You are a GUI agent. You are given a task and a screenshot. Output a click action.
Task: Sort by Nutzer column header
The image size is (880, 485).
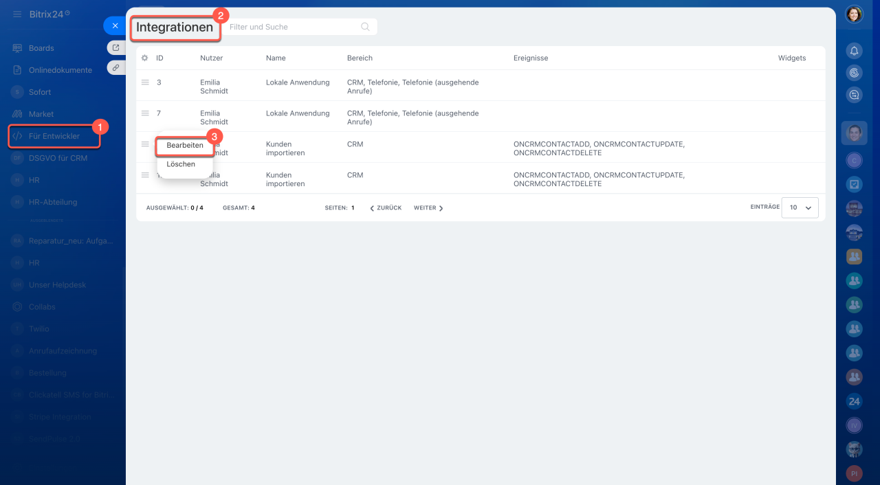coord(212,58)
